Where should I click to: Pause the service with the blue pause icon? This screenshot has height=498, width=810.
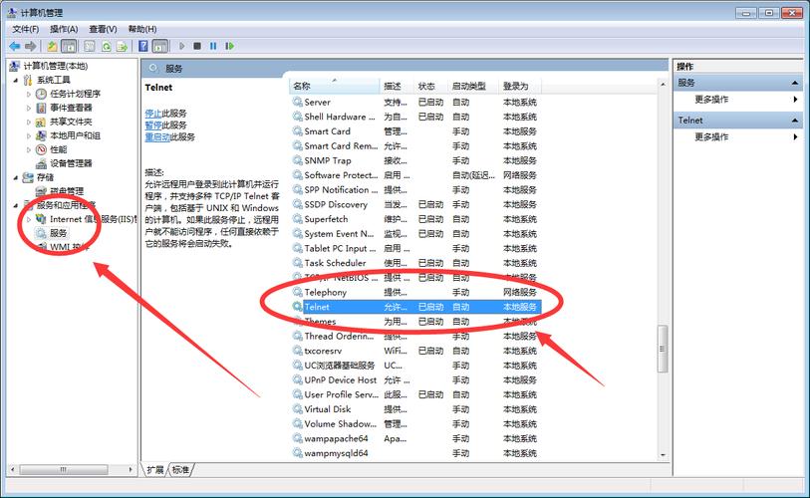213,46
